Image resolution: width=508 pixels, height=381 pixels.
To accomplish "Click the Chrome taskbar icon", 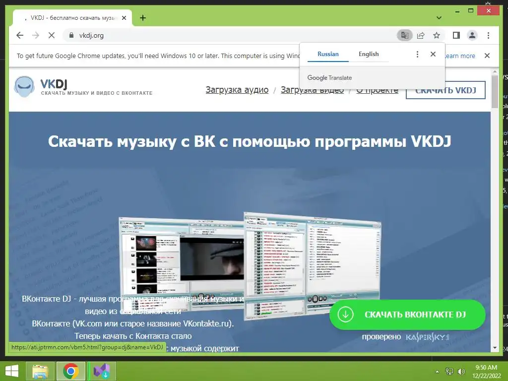I will (x=70, y=371).
